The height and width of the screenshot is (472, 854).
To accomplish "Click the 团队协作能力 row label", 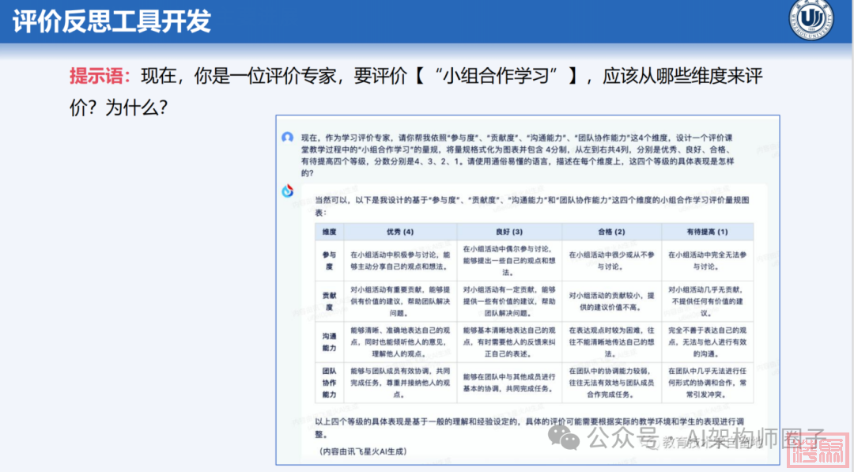I will click(329, 382).
